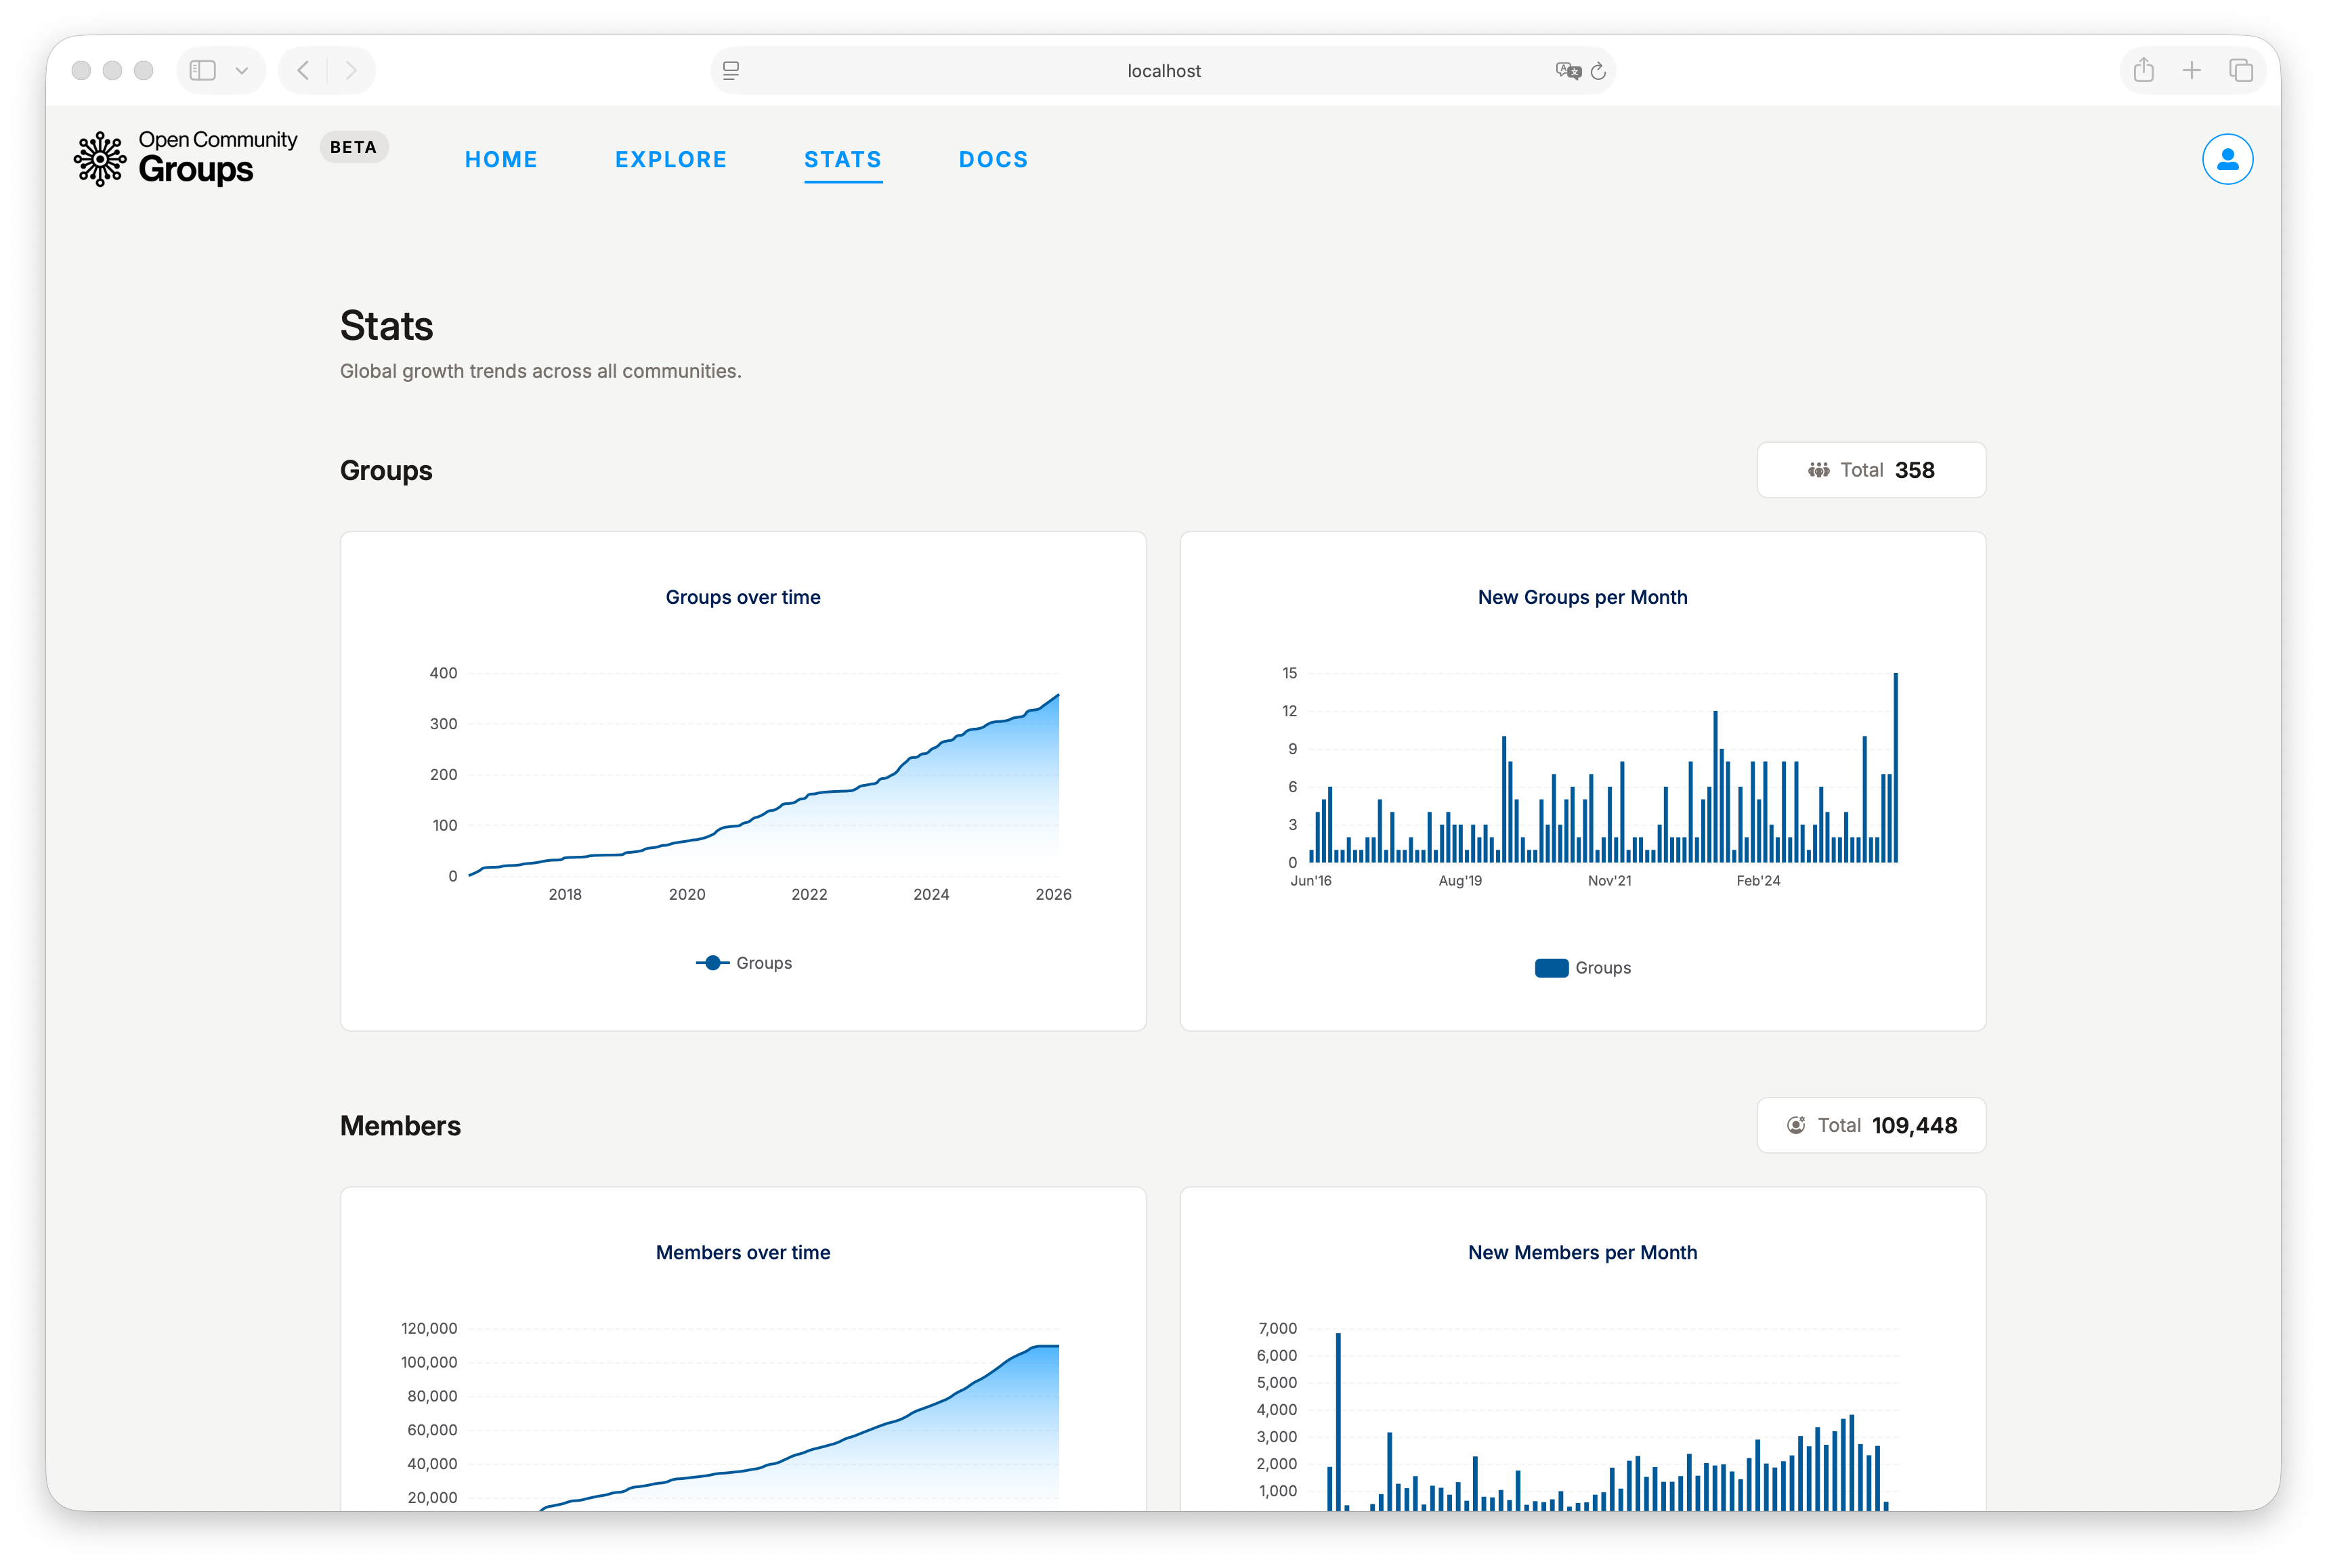Click the 2018 axis label in Groups over time
Screen dimensions: 2327x1568
coord(565,894)
